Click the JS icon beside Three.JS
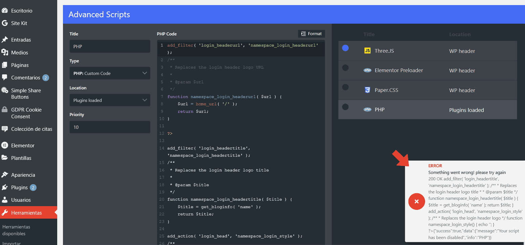525x245 pixels. pos(367,51)
